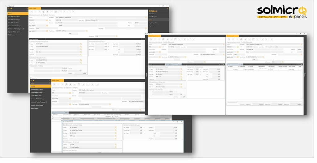Select Líneas entry in Solapas panel
Screen dimensions: 317x163
click(159, 20)
